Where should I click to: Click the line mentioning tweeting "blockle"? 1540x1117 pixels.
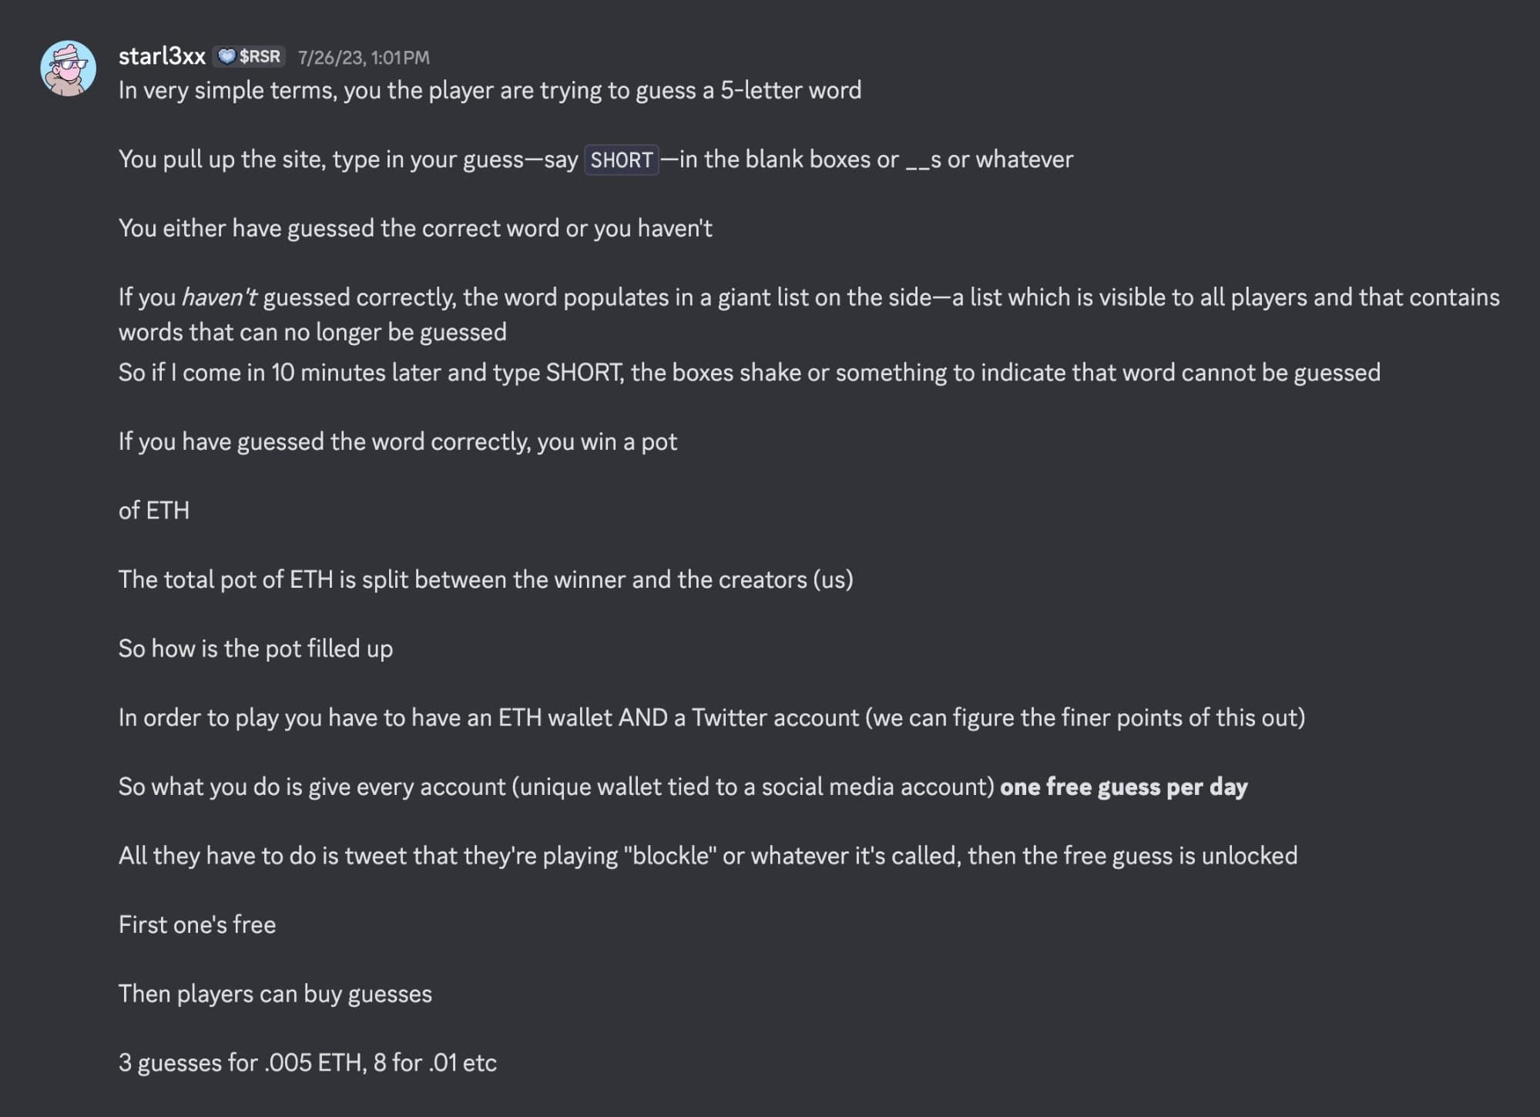707,856
